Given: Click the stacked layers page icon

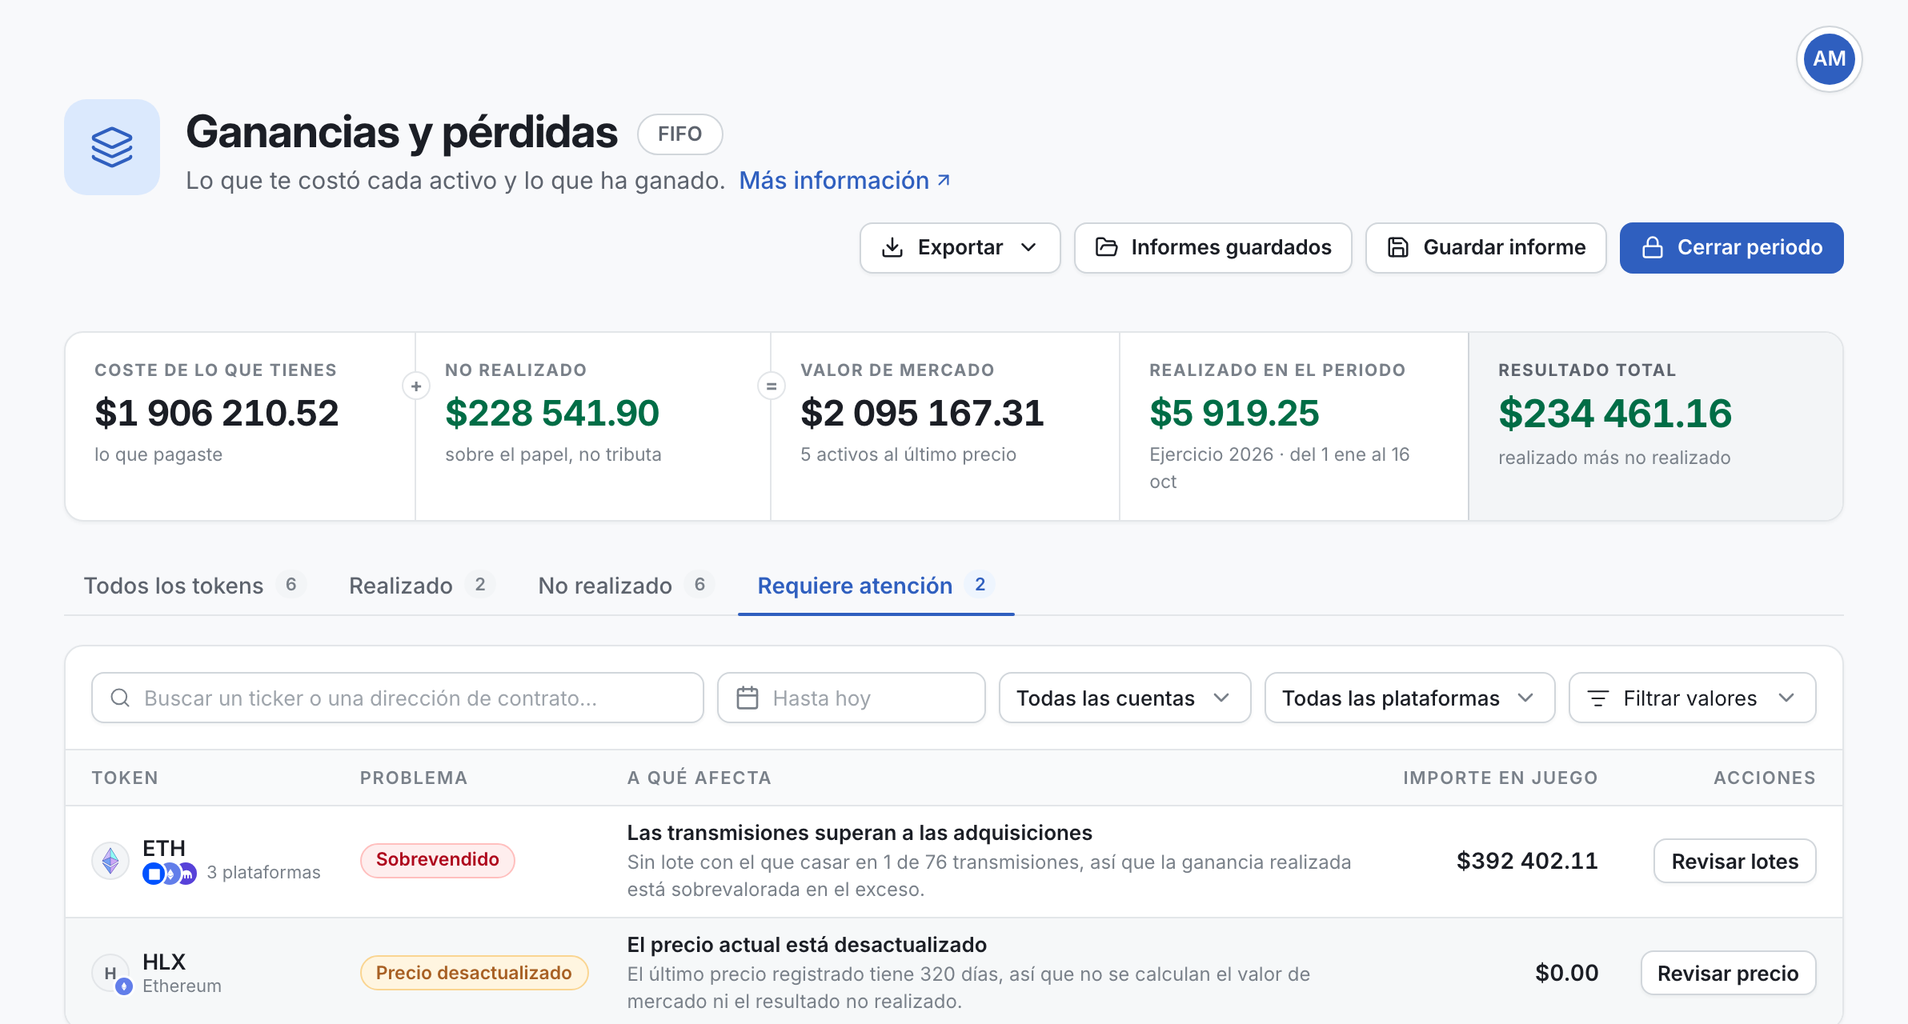Looking at the screenshot, I should 112,147.
